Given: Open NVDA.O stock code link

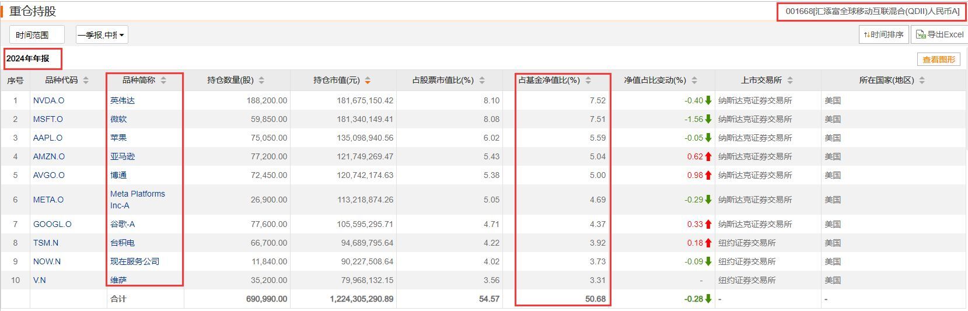Looking at the screenshot, I should pyautogui.click(x=48, y=100).
